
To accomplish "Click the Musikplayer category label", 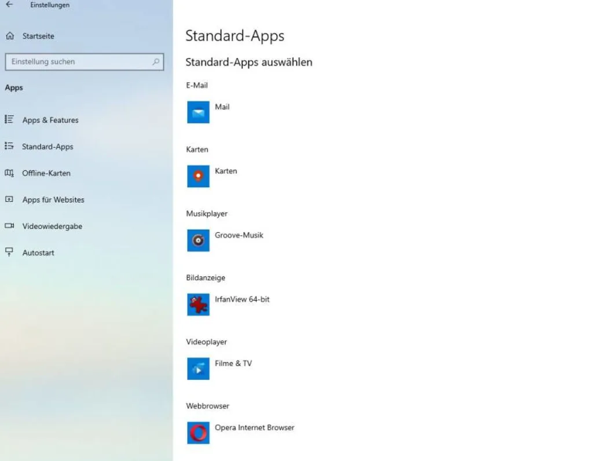I will tap(207, 214).
